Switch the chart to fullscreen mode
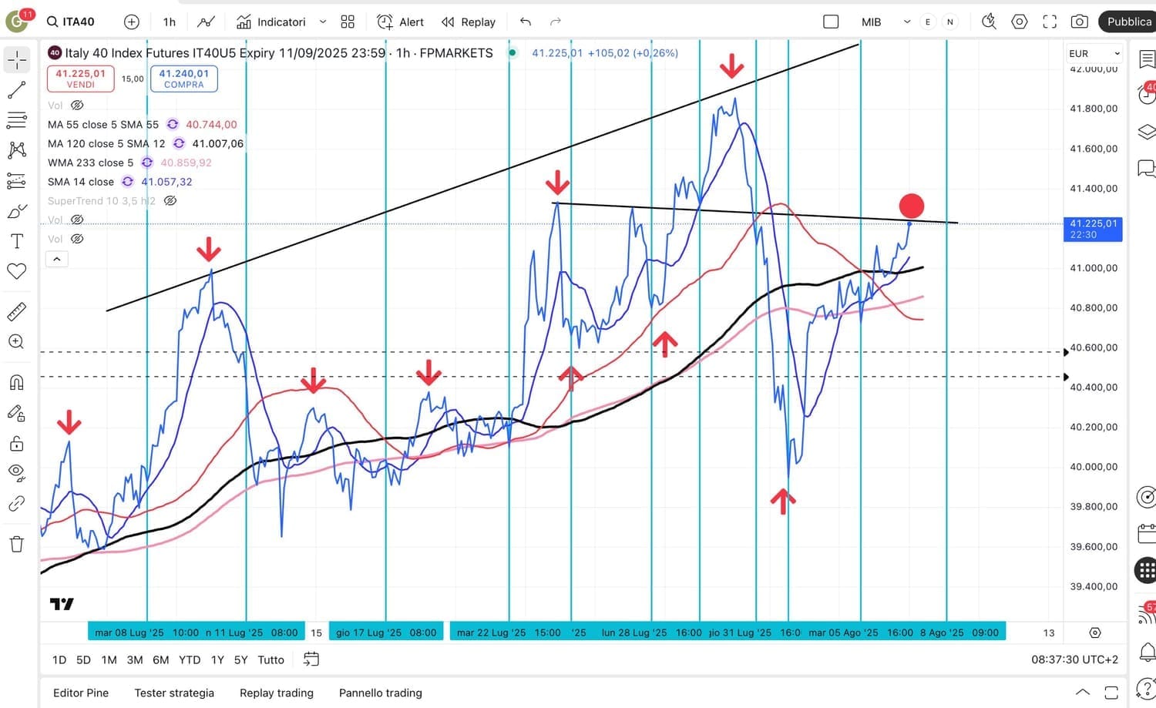 click(1050, 22)
